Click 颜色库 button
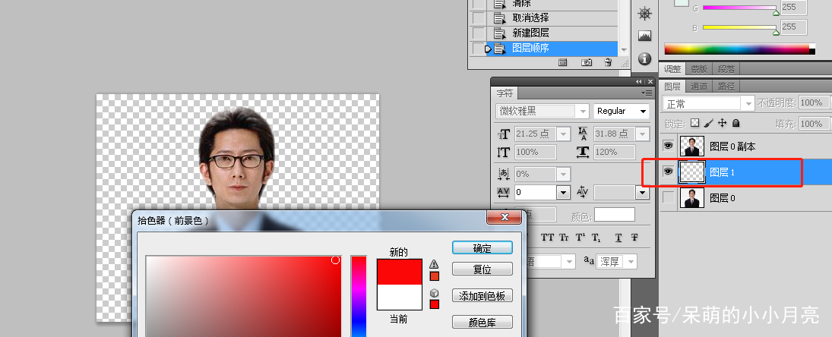The height and width of the screenshot is (337, 832). point(482,322)
